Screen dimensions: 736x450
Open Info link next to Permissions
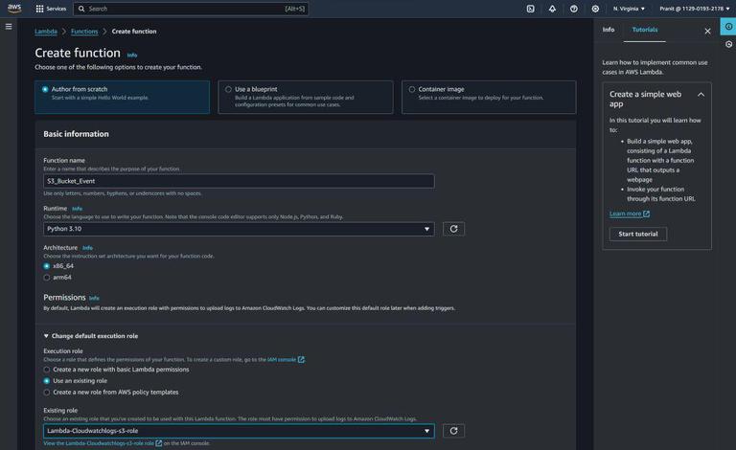click(94, 298)
